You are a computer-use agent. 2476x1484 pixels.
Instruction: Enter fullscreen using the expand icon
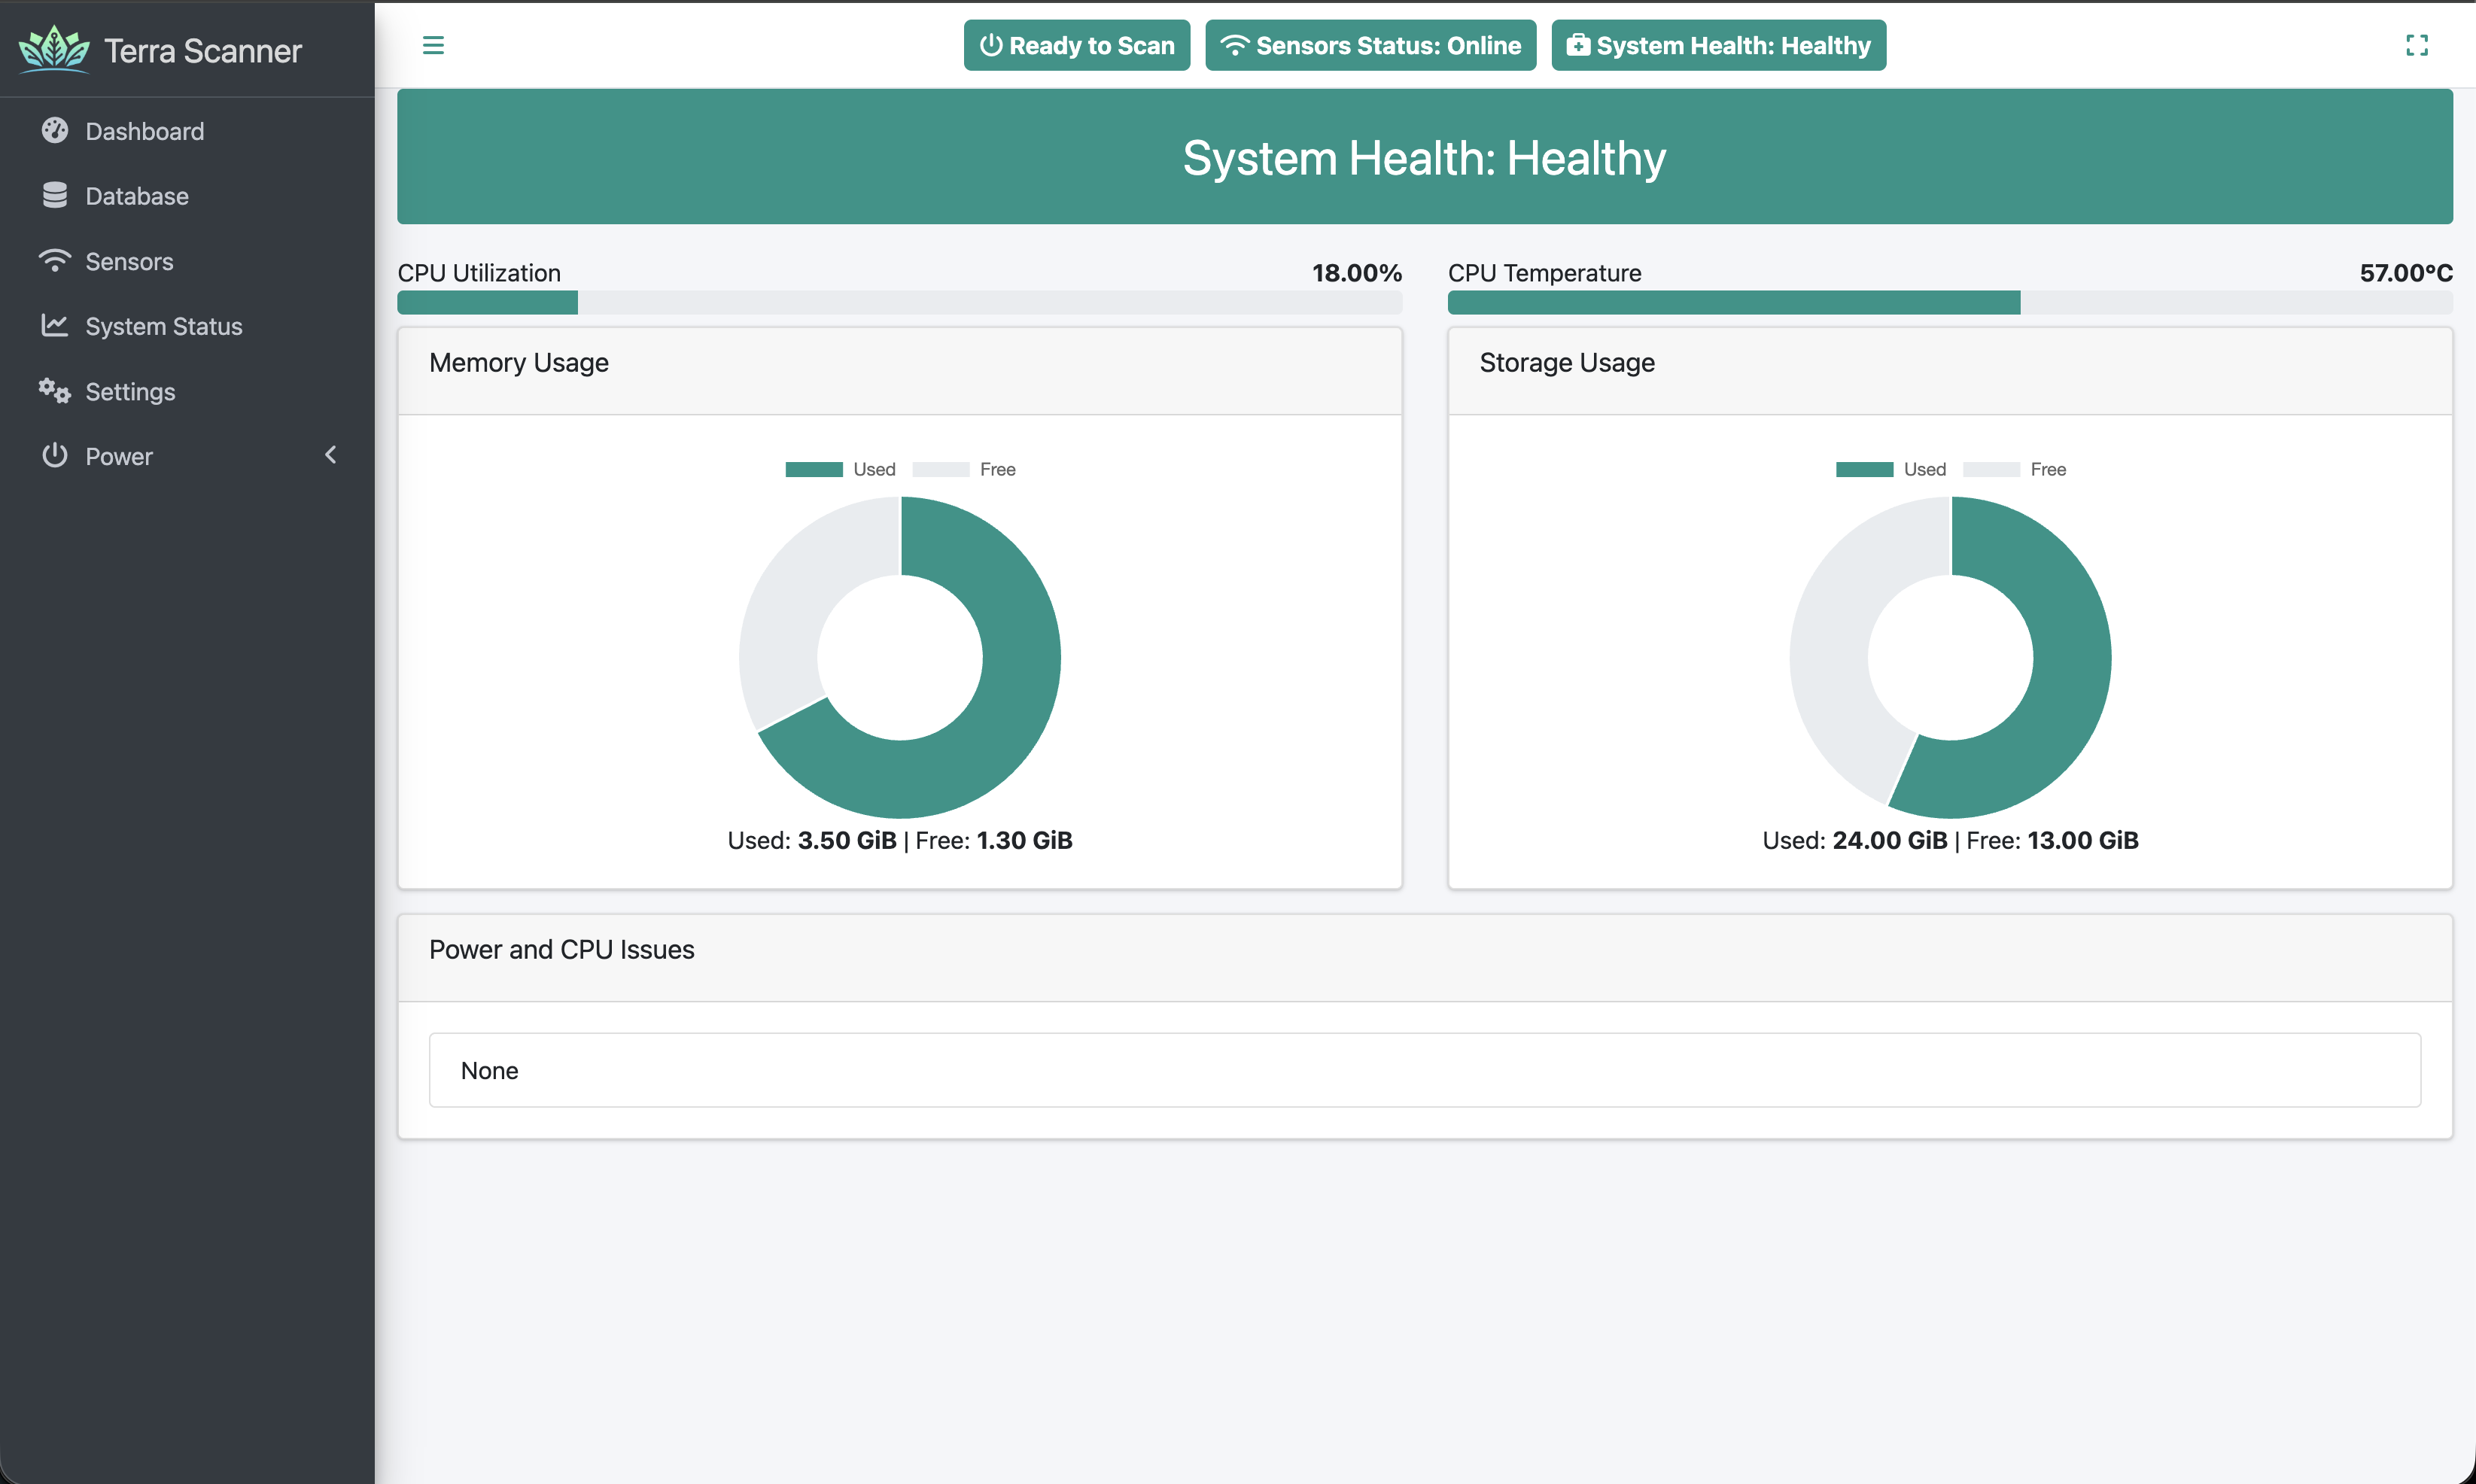coord(2417,45)
